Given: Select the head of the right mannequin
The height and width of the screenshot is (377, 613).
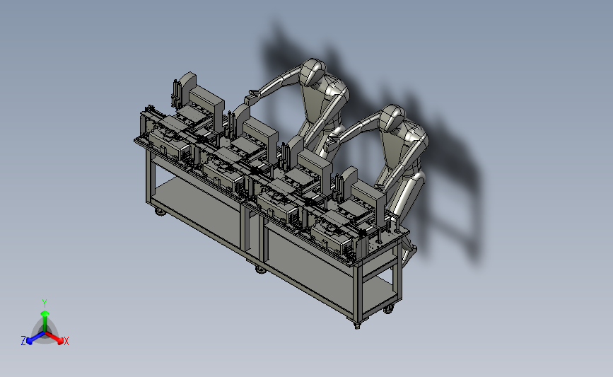Looking at the screenshot, I should [392, 117].
